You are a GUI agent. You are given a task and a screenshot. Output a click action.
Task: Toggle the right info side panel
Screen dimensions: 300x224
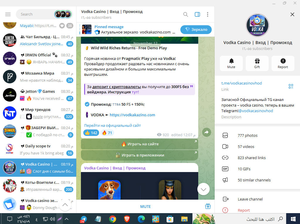coord(197,14)
